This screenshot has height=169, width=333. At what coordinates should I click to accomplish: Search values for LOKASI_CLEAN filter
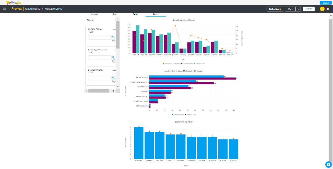point(114,37)
